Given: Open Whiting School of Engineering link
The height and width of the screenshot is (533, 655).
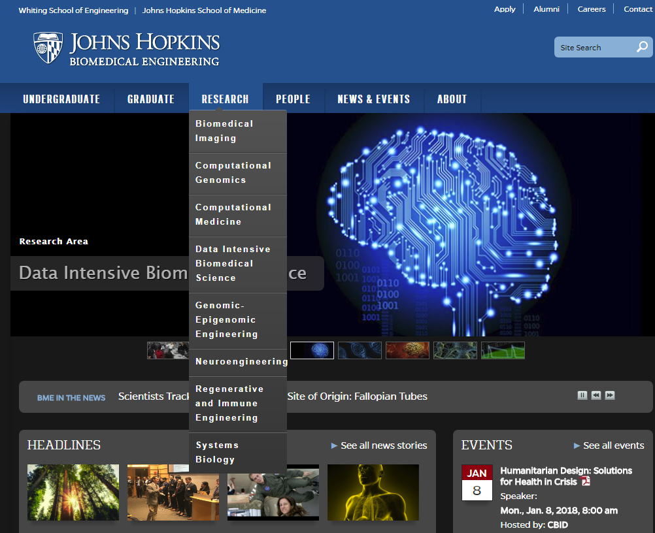Looking at the screenshot, I should (x=73, y=10).
